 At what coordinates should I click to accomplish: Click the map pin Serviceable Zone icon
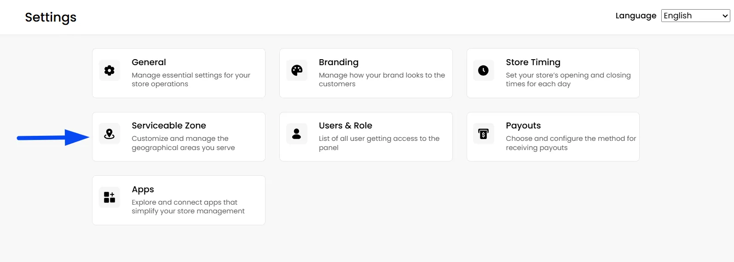(x=110, y=134)
